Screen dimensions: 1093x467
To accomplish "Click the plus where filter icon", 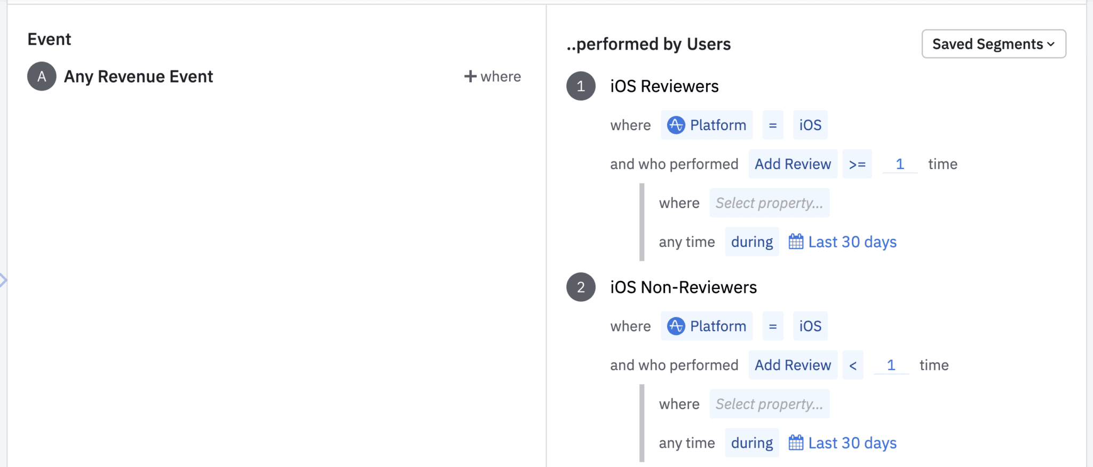I will [470, 76].
